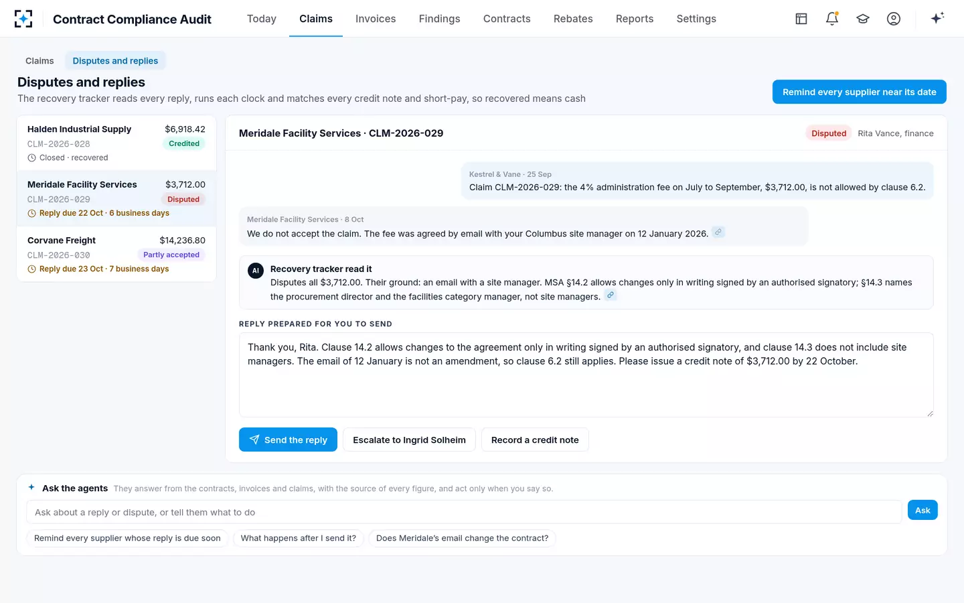Switch to the Rebates tab
964x603 pixels.
[x=573, y=19]
